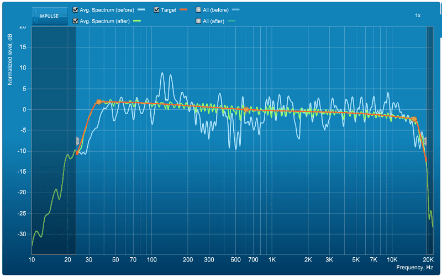Enable the All (before) checkbox
Screen dimensions: 442x277
coord(198,10)
